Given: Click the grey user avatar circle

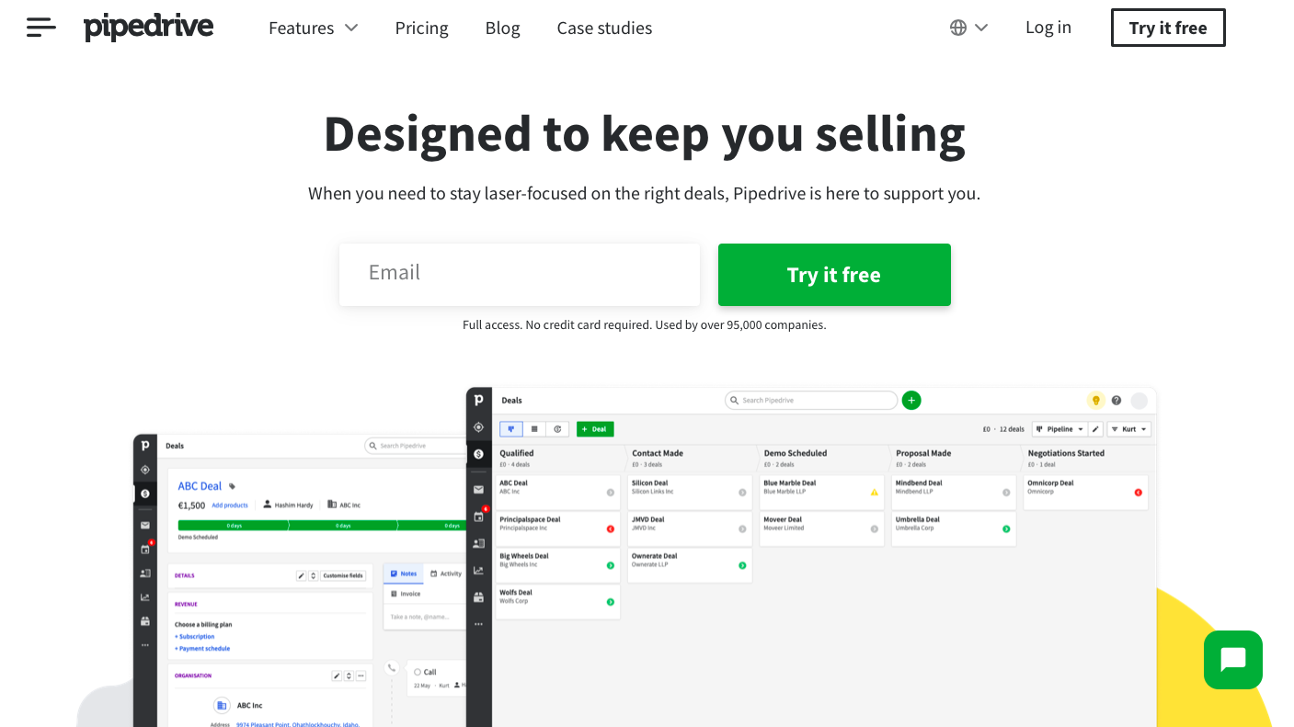Looking at the screenshot, I should click(1139, 401).
